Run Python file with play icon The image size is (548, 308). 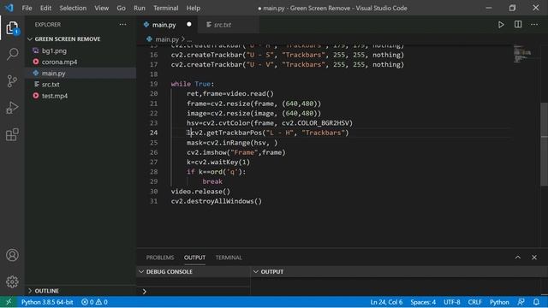tap(501, 25)
